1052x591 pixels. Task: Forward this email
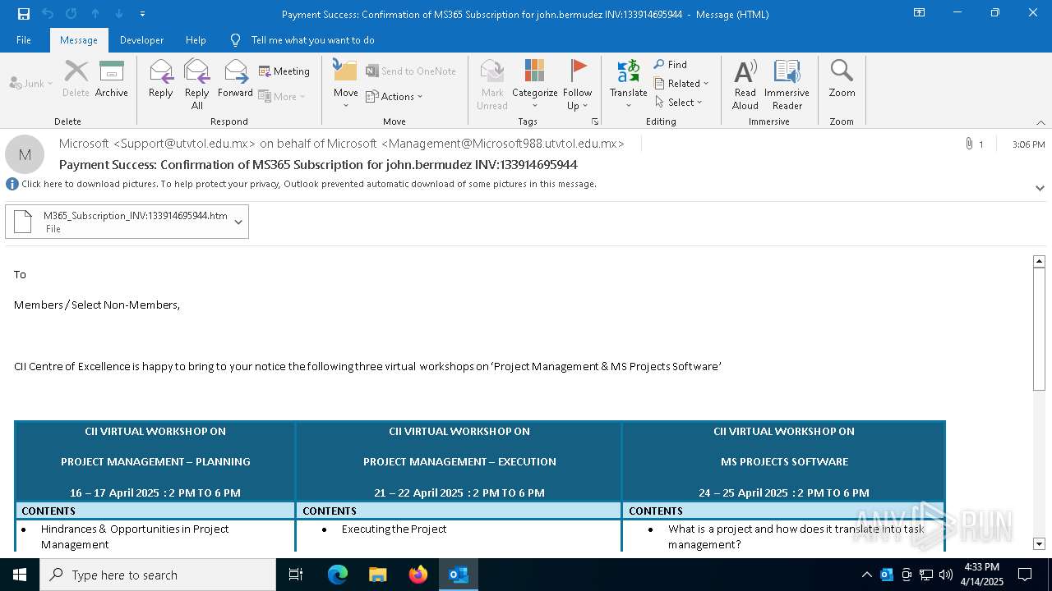click(x=236, y=79)
